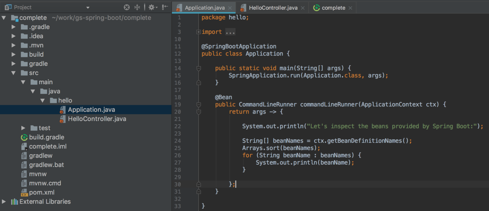Image resolution: width=489 pixels, height=211 pixels.
Task: Click the scroll-from-source target icon
Action: tap(127, 7)
